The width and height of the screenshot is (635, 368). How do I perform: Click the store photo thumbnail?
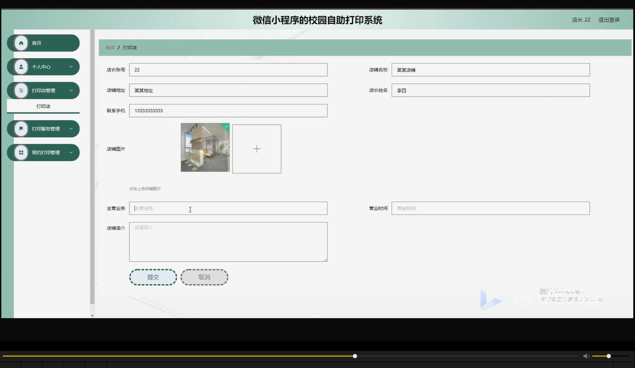coord(205,148)
